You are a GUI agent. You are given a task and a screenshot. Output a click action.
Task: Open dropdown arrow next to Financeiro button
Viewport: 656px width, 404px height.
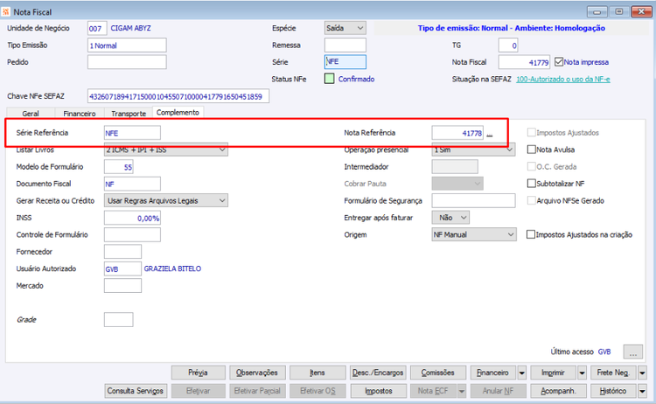click(521, 373)
